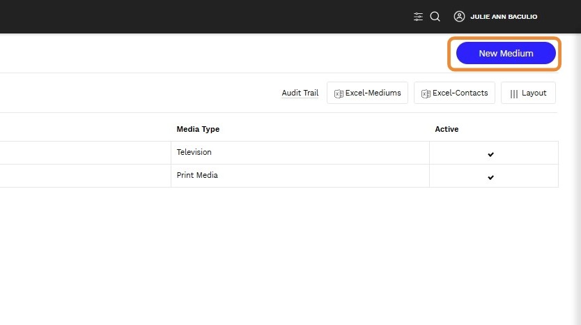Open the Audit Trail link
Screen dimensions: 581x325
300,93
